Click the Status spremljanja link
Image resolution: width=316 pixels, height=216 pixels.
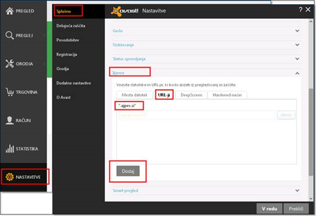[x=129, y=59]
